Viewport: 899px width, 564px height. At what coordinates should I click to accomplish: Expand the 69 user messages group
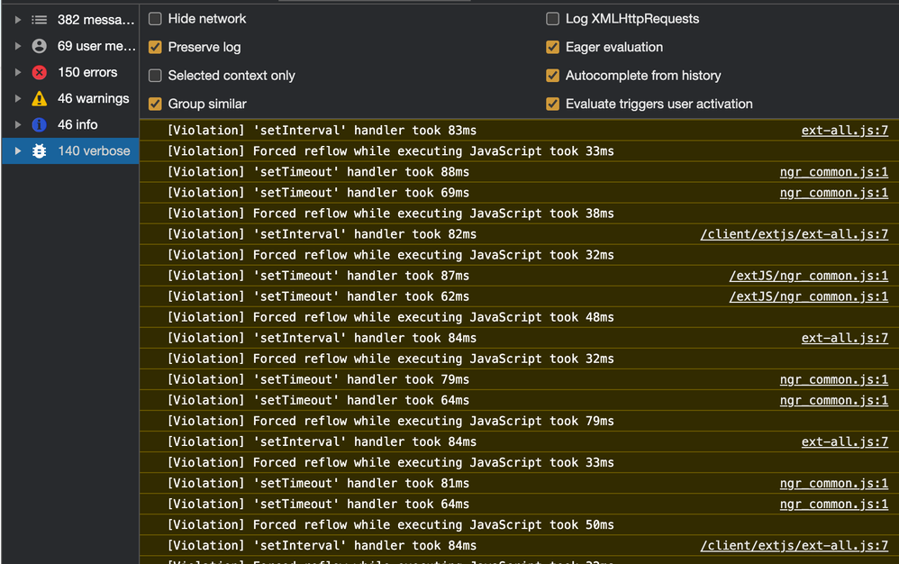[x=18, y=46]
